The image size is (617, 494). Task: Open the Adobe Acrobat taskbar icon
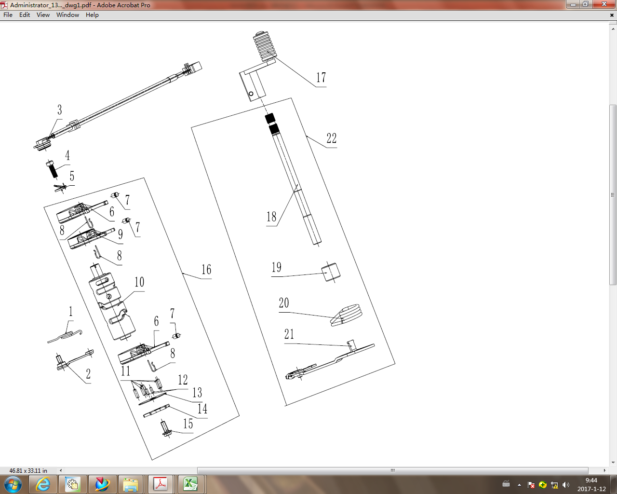point(161,484)
